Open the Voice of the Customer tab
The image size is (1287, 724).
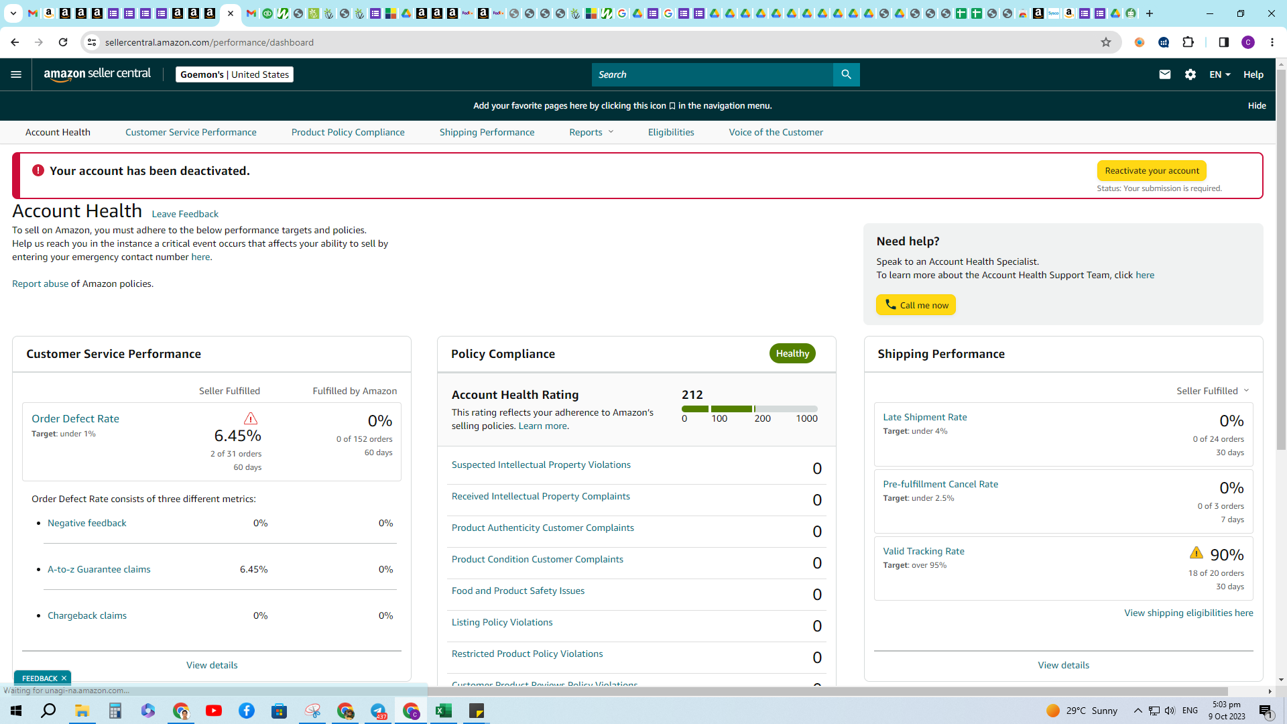776,132
